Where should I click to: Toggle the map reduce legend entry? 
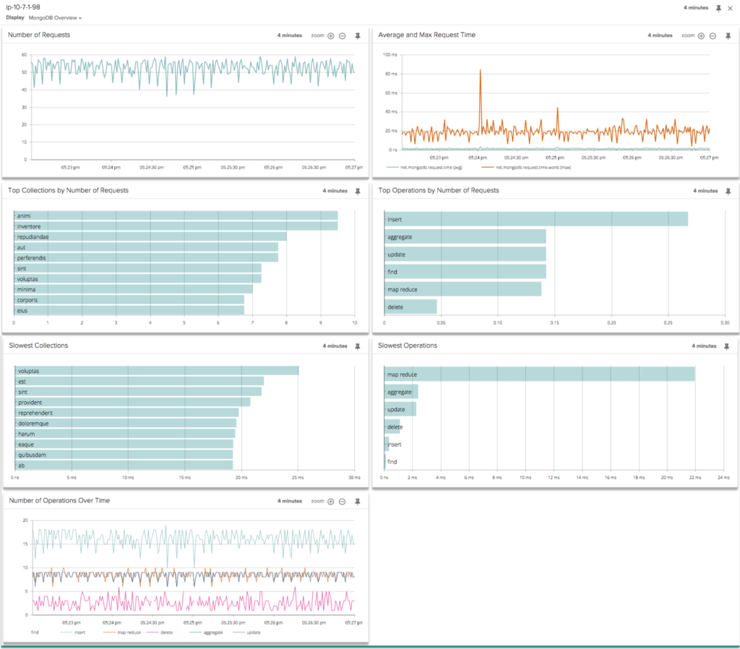(128, 631)
